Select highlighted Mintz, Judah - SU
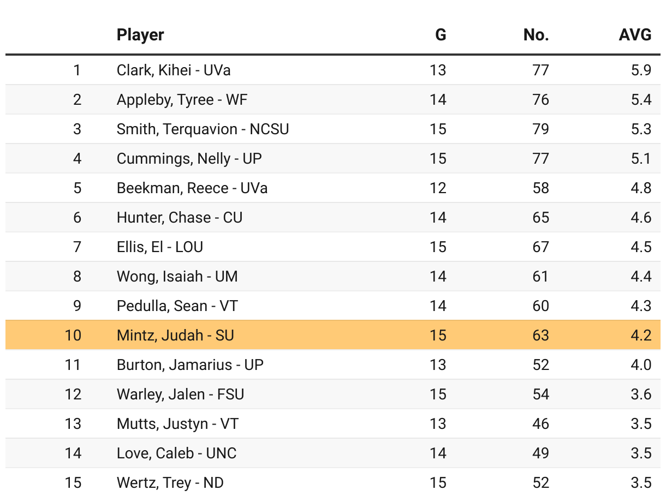666x502 pixels. (x=175, y=335)
